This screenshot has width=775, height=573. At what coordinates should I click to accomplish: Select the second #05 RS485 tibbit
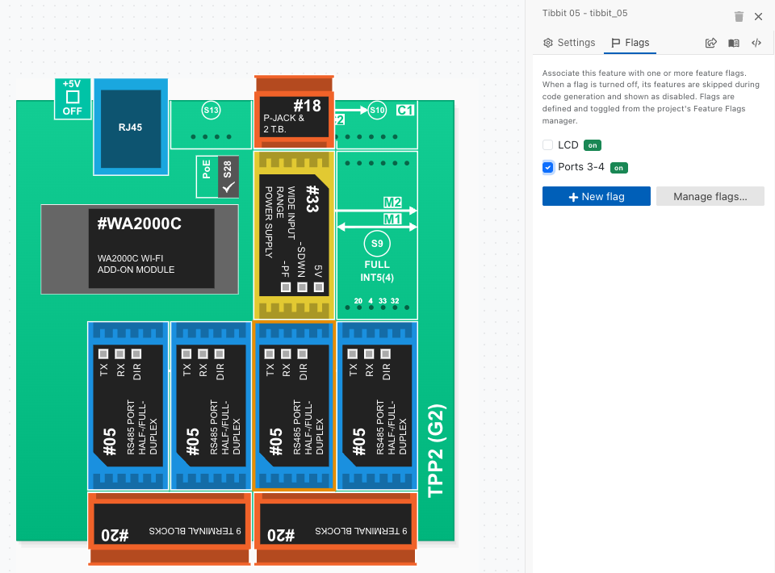coord(211,406)
